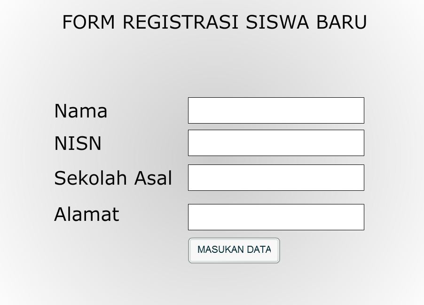Click inside the Alamat text field
Viewport: 424px width, 305px height.
point(276,217)
